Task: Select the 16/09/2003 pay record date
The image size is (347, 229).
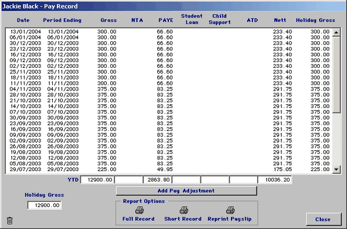Action: [x=26, y=129]
